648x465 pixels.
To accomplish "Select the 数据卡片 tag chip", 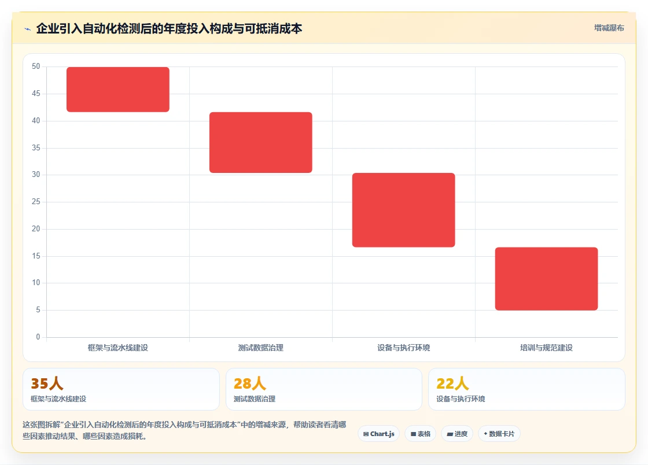I will [x=499, y=434].
